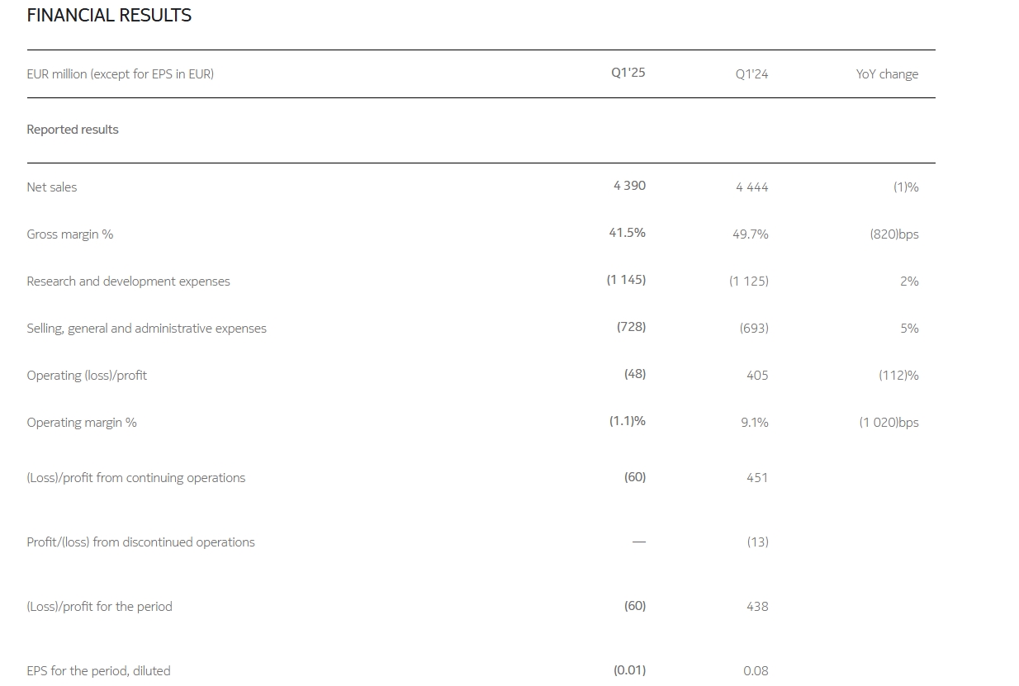Click Research and development expenses label
Image resolution: width=1019 pixels, height=686 pixels.
(x=128, y=281)
